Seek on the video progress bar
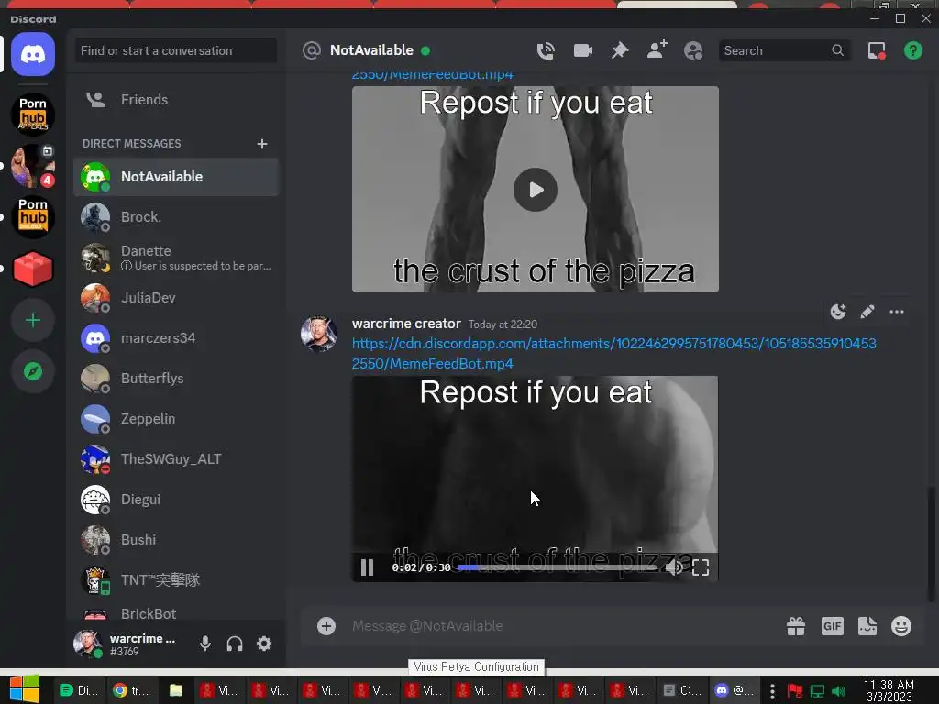Image resolution: width=939 pixels, height=704 pixels. click(559, 566)
